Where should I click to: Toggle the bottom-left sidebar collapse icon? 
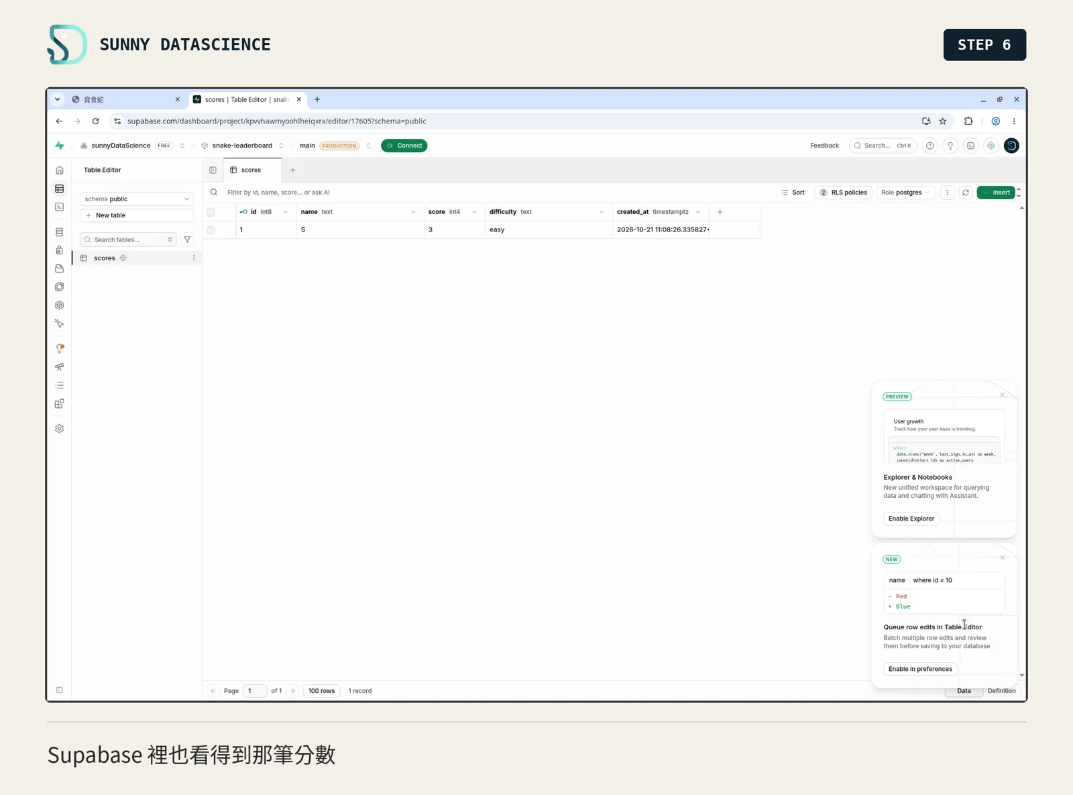click(60, 690)
